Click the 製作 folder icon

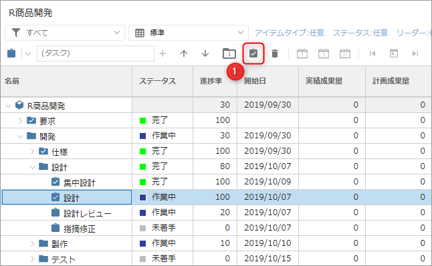[x=43, y=243]
